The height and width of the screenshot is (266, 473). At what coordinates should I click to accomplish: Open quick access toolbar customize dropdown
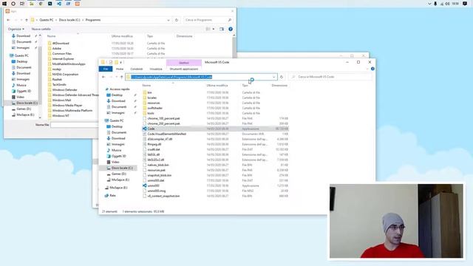tap(121, 62)
